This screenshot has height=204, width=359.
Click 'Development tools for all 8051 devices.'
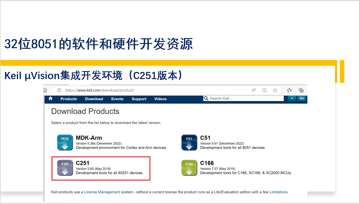point(233,148)
